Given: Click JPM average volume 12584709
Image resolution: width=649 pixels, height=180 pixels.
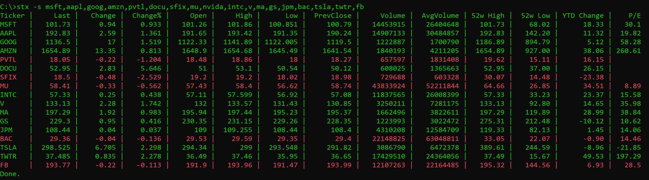Looking at the screenshot, I should (442, 130).
